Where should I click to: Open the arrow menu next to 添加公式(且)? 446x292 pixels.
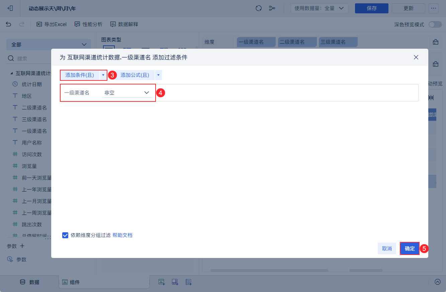[159, 75]
